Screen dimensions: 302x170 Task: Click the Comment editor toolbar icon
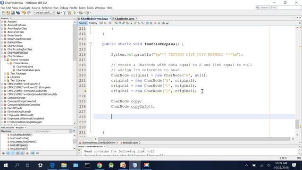(x=163, y=23)
